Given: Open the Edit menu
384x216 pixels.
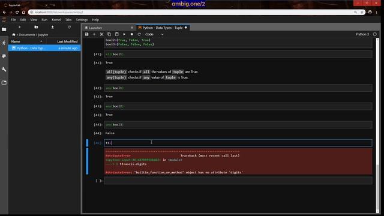Looking at the screenshot, I should coord(23,20).
